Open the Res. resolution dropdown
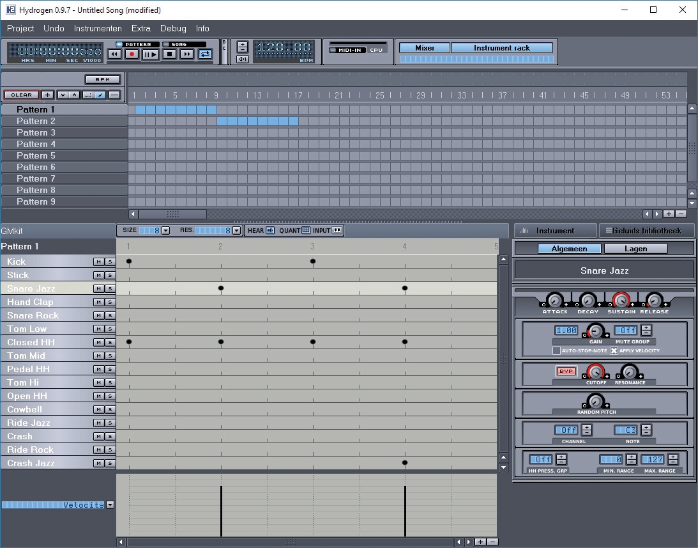Image resolution: width=698 pixels, height=548 pixels. point(236,230)
